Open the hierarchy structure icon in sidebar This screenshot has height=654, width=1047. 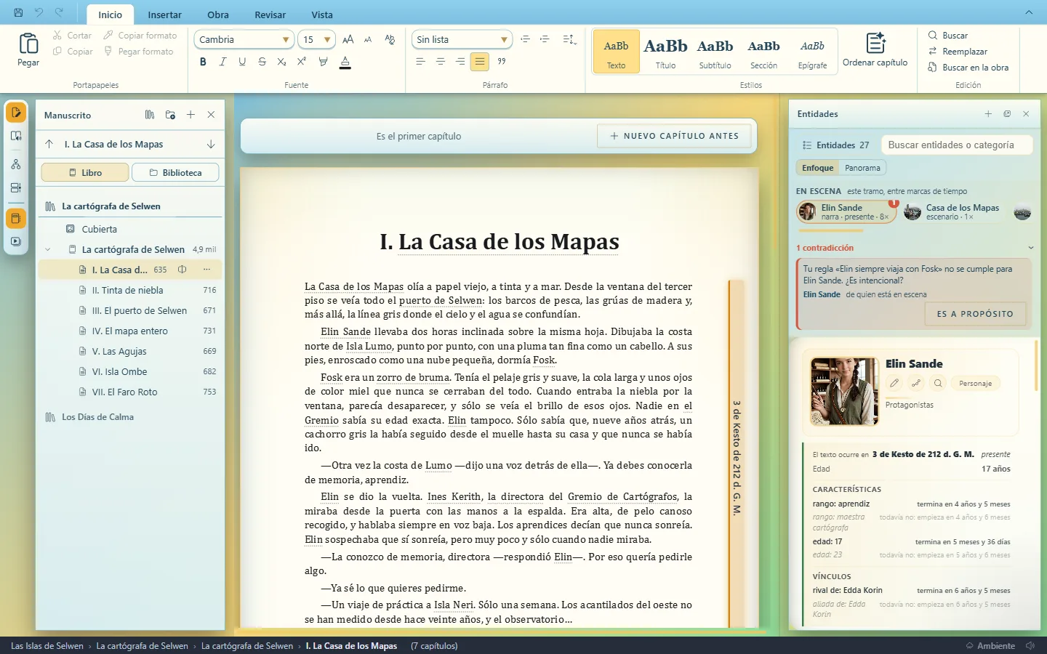(x=16, y=165)
